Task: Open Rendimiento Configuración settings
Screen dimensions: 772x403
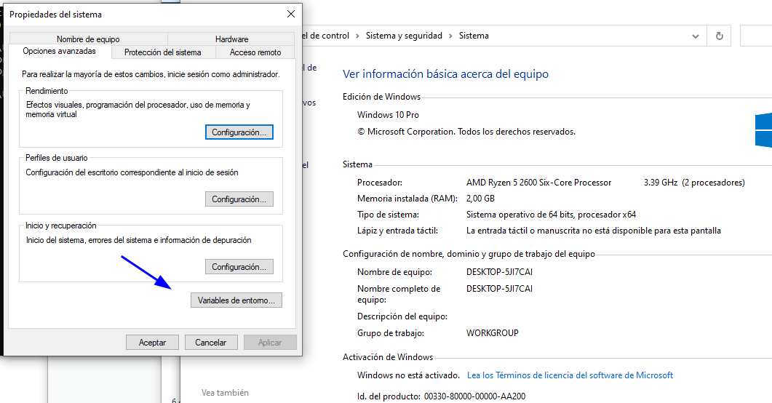Action: pyautogui.click(x=239, y=132)
